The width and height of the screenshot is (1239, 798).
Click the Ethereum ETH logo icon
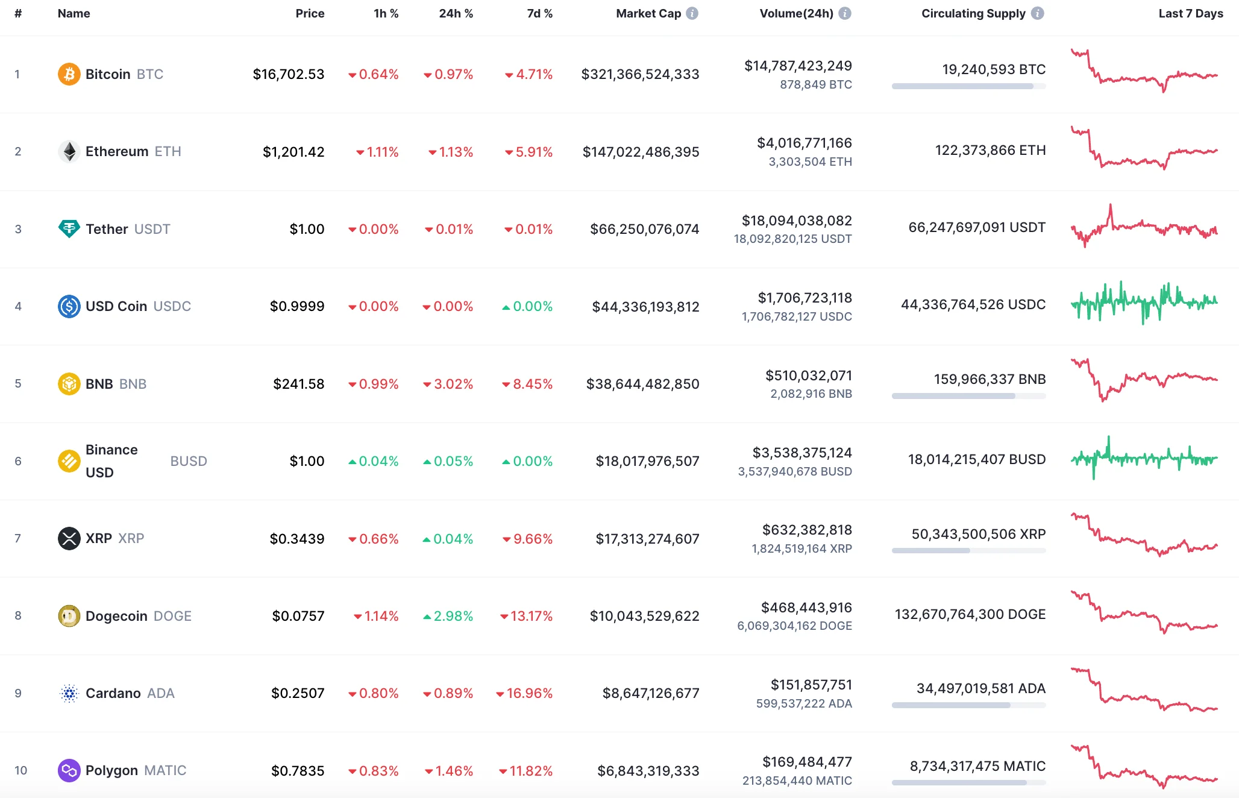[x=69, y=151]
